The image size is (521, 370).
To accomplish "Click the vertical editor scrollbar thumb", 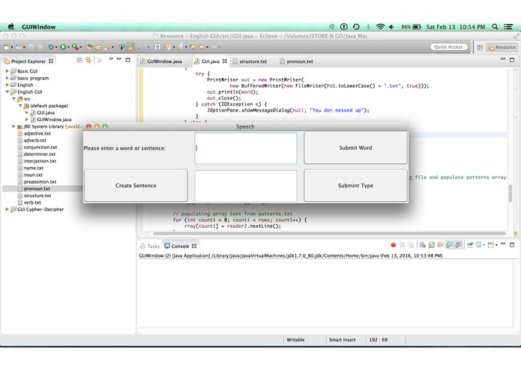I will (x=511, y=192).
